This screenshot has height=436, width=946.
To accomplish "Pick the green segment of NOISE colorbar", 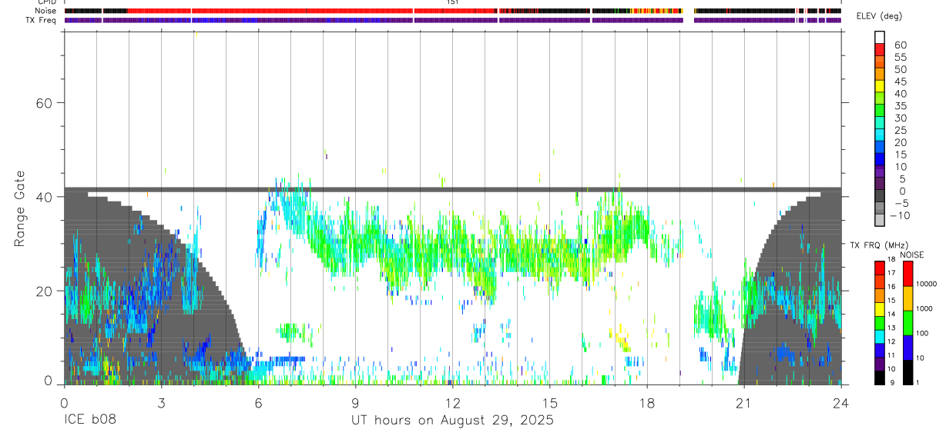I will click(x=907, y=323).
